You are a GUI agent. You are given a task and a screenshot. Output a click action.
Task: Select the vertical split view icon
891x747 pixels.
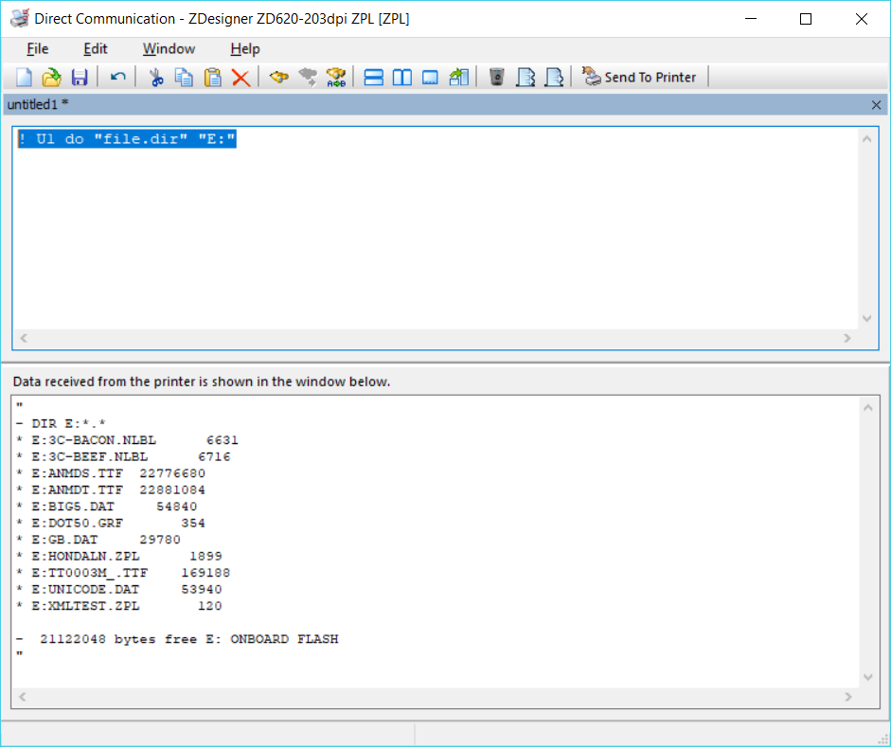401,77
